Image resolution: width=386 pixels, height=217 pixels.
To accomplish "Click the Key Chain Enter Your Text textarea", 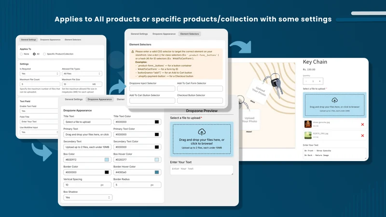I will [334, 153].
